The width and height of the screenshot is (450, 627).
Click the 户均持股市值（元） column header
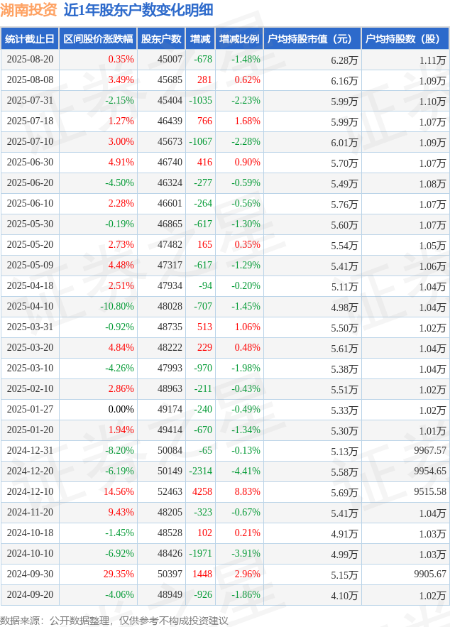pos(312,39)
